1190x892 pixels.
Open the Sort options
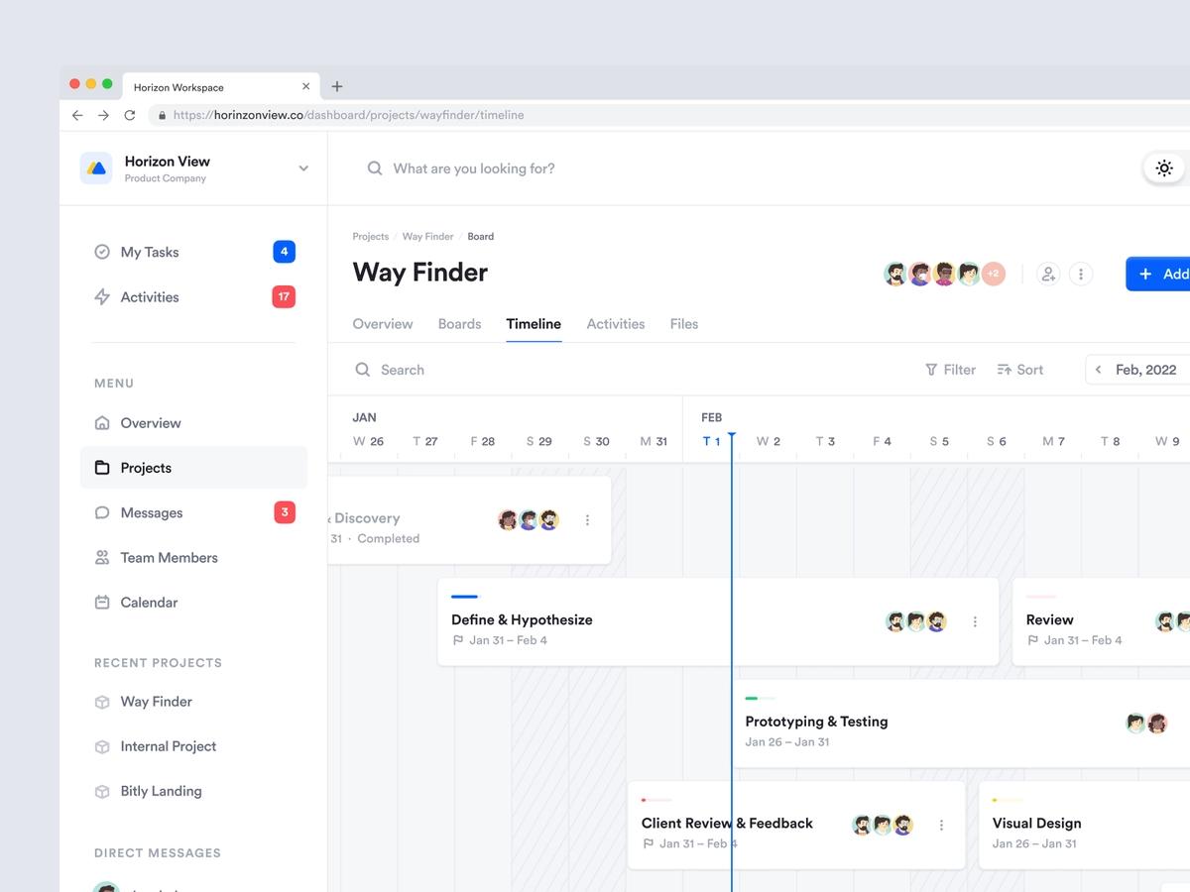coord(1019,370)
